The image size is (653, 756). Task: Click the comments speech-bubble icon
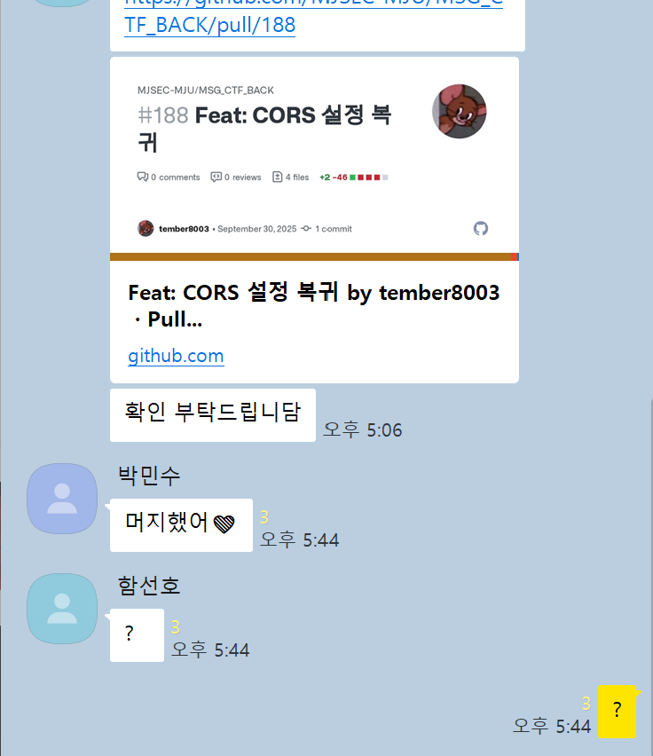click(x=143, y=177)
